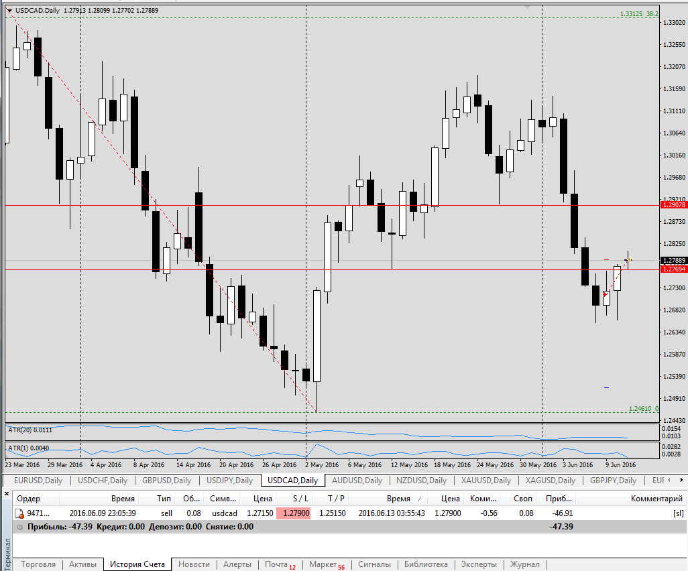Screen dimensions: 688x571
Task: Switch to the EURUSD,Daily chart tab
Action: 38,481
